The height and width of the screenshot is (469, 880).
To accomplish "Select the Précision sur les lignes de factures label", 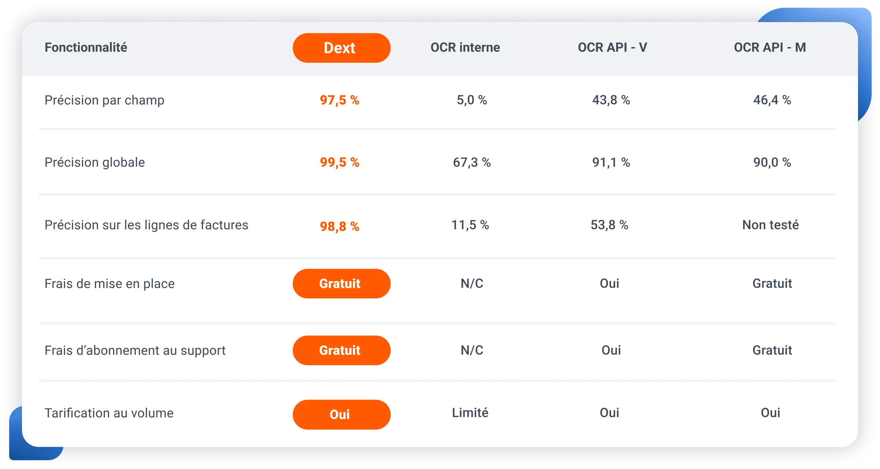I will pos(146,225).
